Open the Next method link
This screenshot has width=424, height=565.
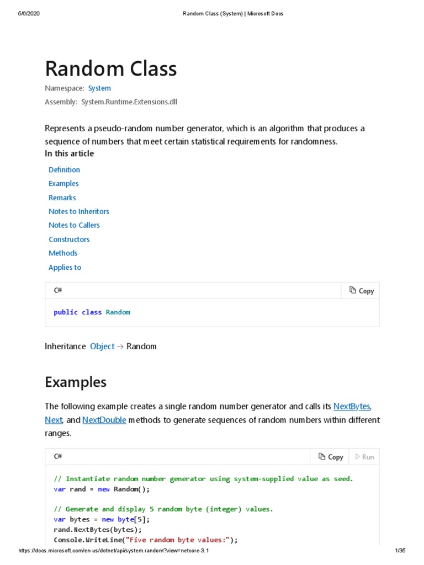(x=54, y=420)
